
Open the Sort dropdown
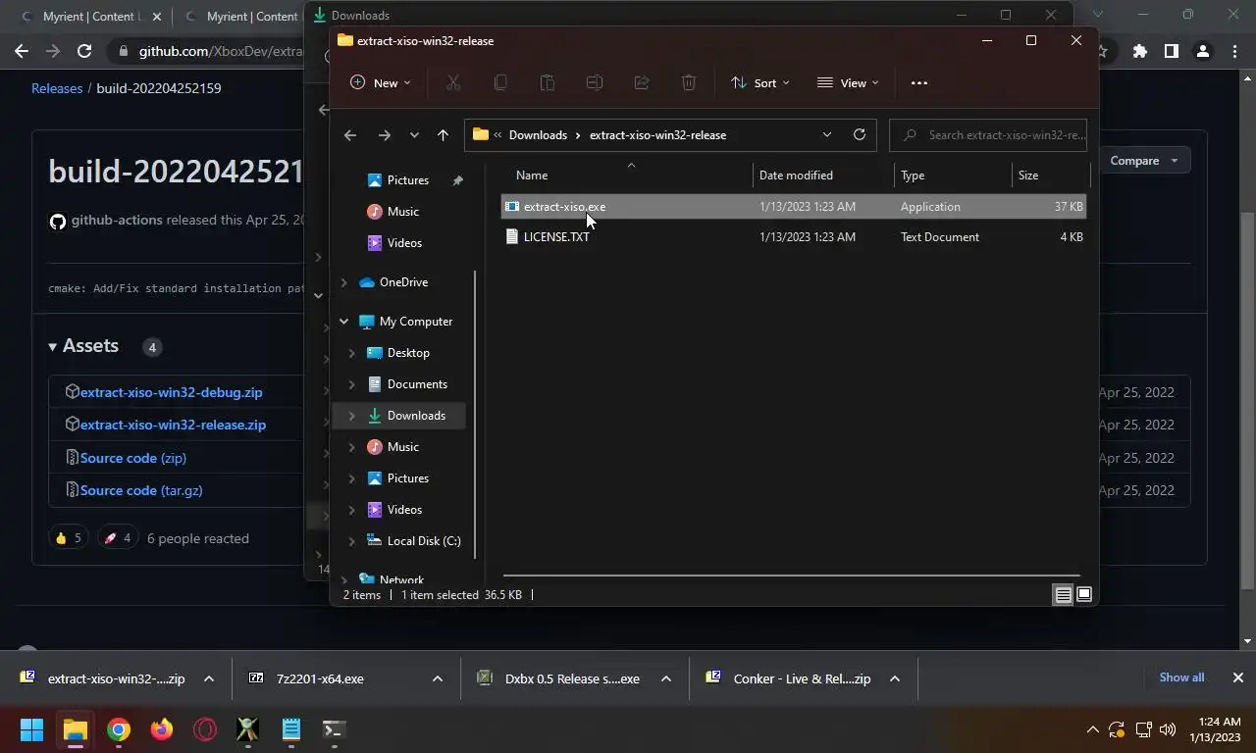coord(760,83)
